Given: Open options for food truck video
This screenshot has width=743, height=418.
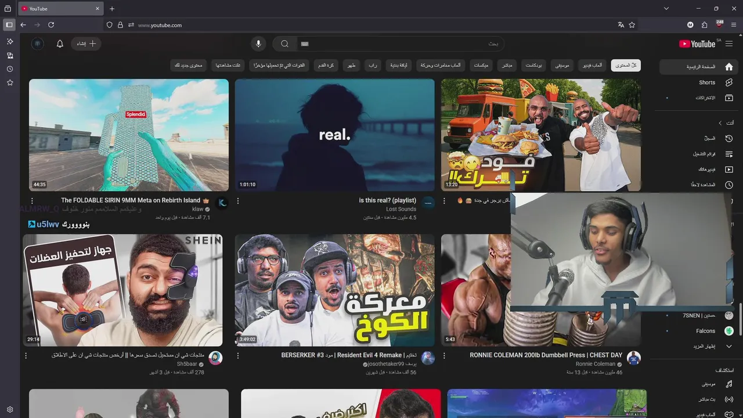Looking at the screenshot, I should 445,201.
